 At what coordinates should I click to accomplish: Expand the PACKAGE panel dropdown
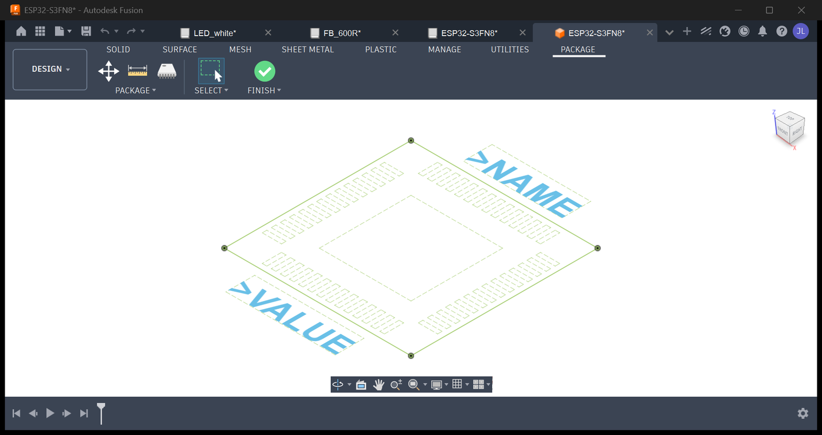click(136, 91)
